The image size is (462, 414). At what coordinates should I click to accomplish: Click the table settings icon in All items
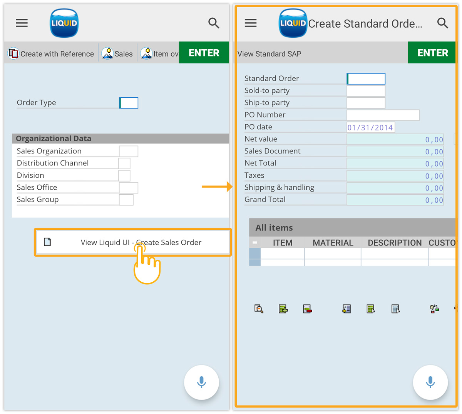(254, 243)
